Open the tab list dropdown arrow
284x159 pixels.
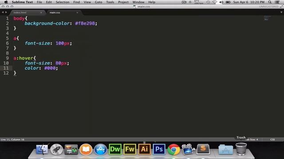pos(281,12)
